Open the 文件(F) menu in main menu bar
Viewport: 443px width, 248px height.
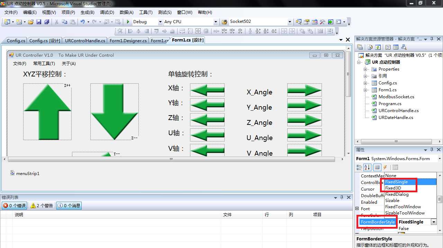pyautogui.click(x=11, y=12)
